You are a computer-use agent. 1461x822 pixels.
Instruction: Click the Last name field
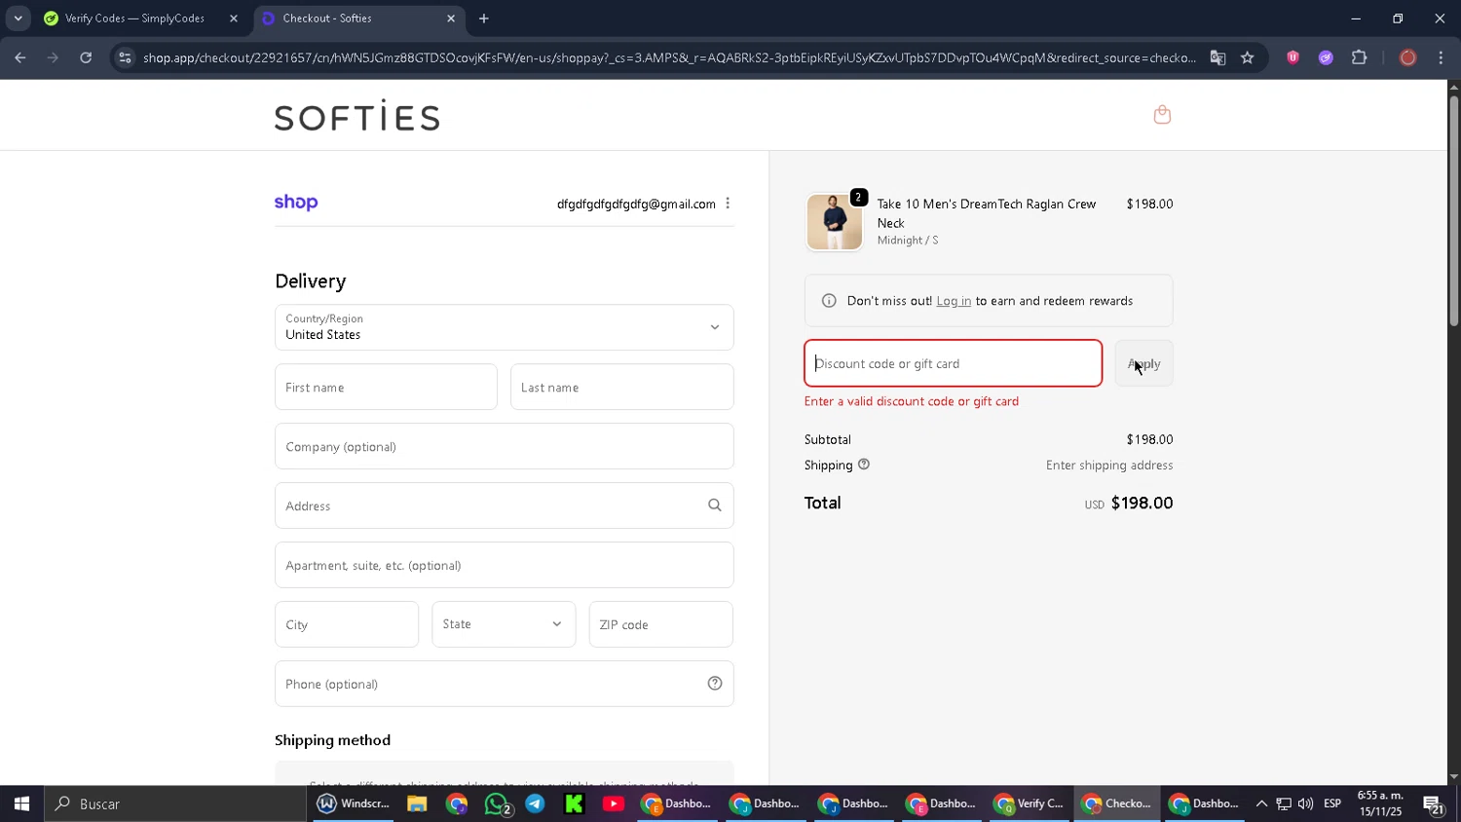click(621, 387)
